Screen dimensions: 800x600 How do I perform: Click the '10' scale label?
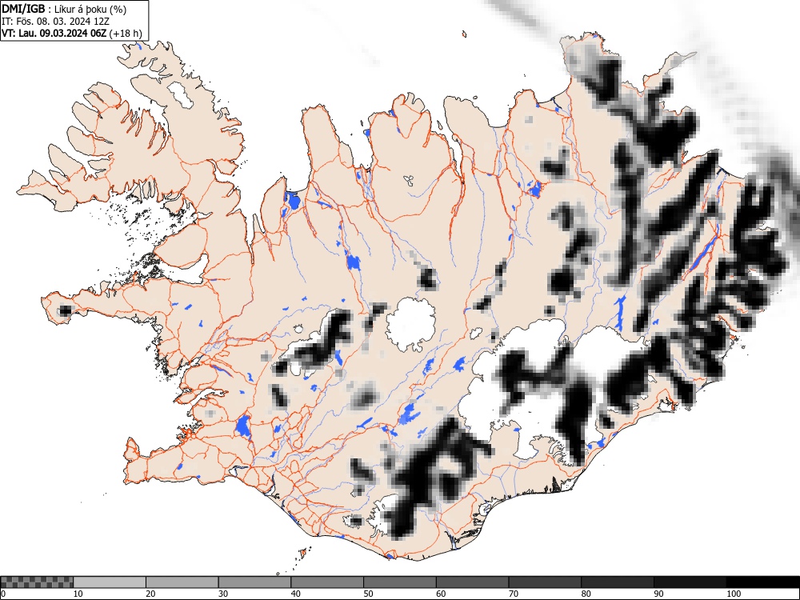tap(78, 594)
